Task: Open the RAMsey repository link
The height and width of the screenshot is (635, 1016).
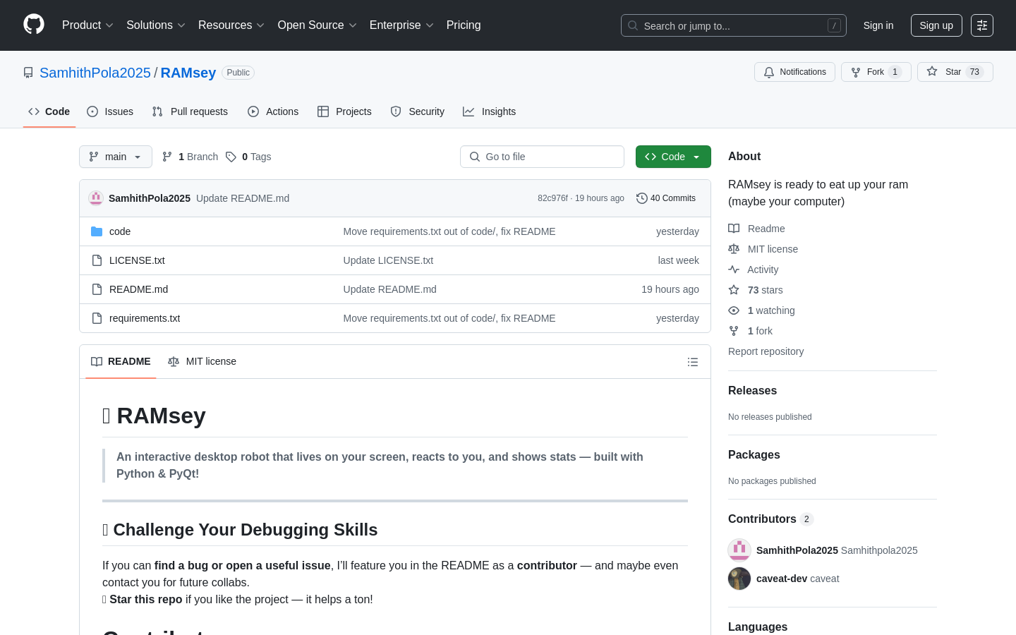Action: coord(188,73)
